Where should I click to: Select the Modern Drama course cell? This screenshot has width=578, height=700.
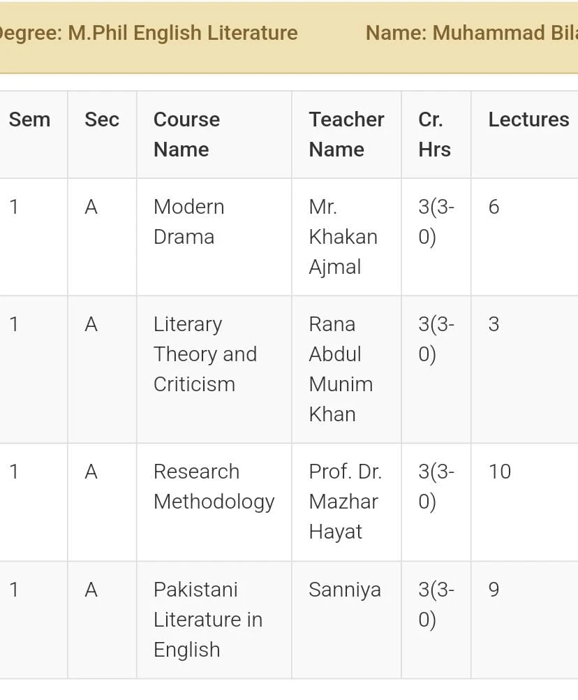(188, 222)
